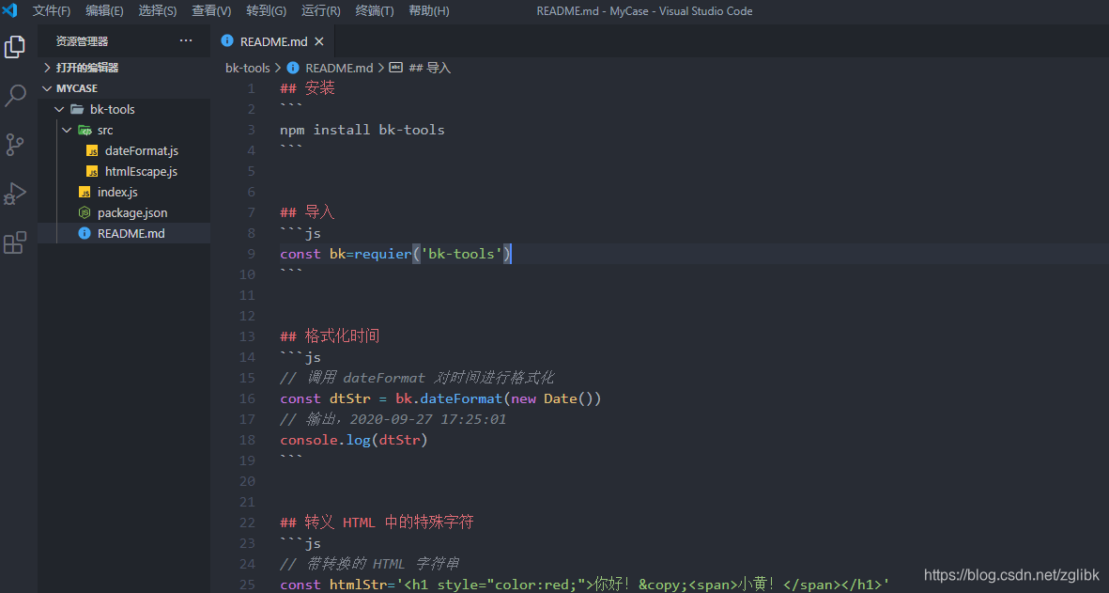This screenshot has height=593, width=1109.
Task: Place cursor in requier('bk-tools') line
Action: point(395,254)
